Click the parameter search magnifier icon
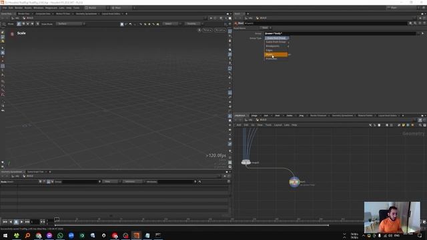The width and height of the screenshot is (427, 240). [x=415, y=23]
